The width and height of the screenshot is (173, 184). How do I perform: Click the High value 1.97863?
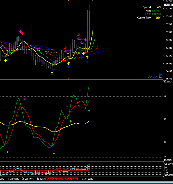coord(156,11)
